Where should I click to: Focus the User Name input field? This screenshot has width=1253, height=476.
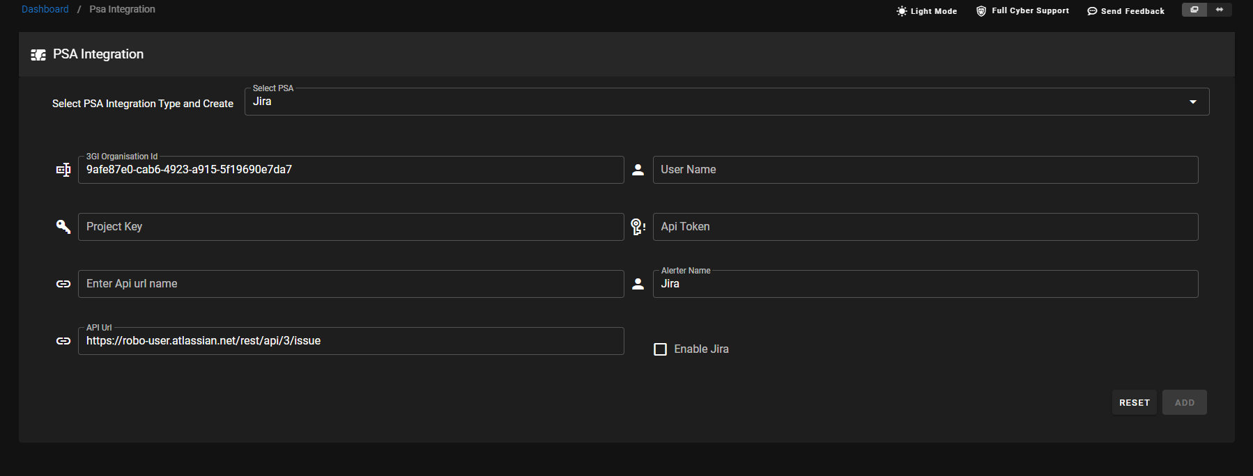pyautogui.click(x=925, y=170)
